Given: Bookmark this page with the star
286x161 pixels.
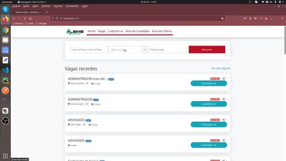Looking at the screenshot, I should tap(223, 18).
